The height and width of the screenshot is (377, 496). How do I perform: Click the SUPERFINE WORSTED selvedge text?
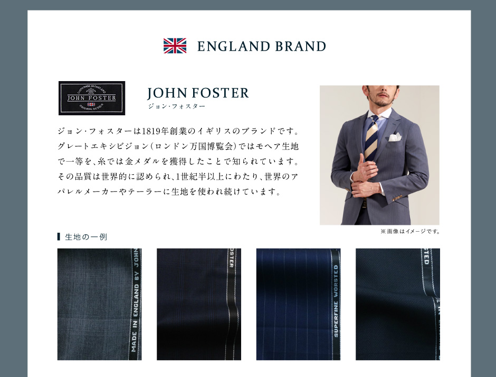tap(336, 301)
